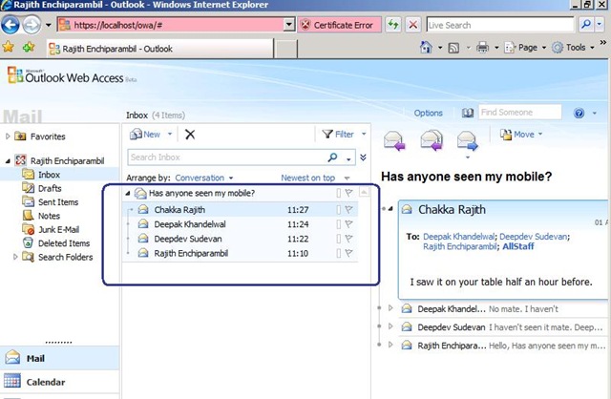This screenshot has height=399, width=611.
Task: Click the blue Help question mark icon
Action: [x=579, y=113]
